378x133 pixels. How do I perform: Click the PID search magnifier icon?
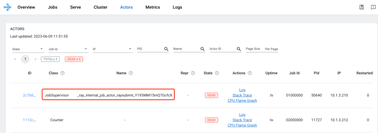coord(166,49)
